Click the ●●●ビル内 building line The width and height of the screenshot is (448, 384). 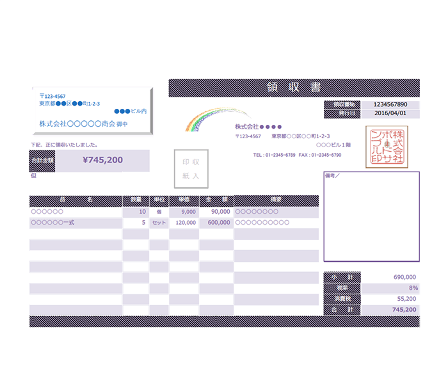[x=131, y=111]
